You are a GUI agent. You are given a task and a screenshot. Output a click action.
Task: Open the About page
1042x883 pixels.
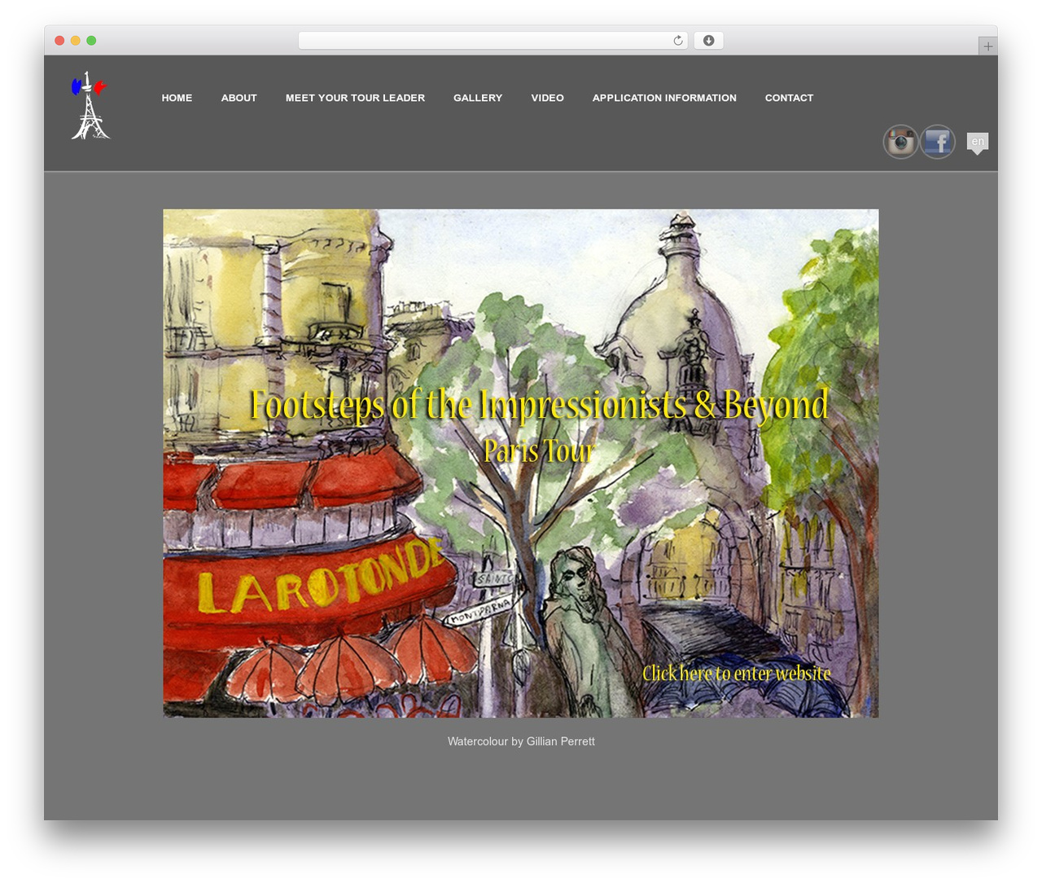click(x=239, y=98)
